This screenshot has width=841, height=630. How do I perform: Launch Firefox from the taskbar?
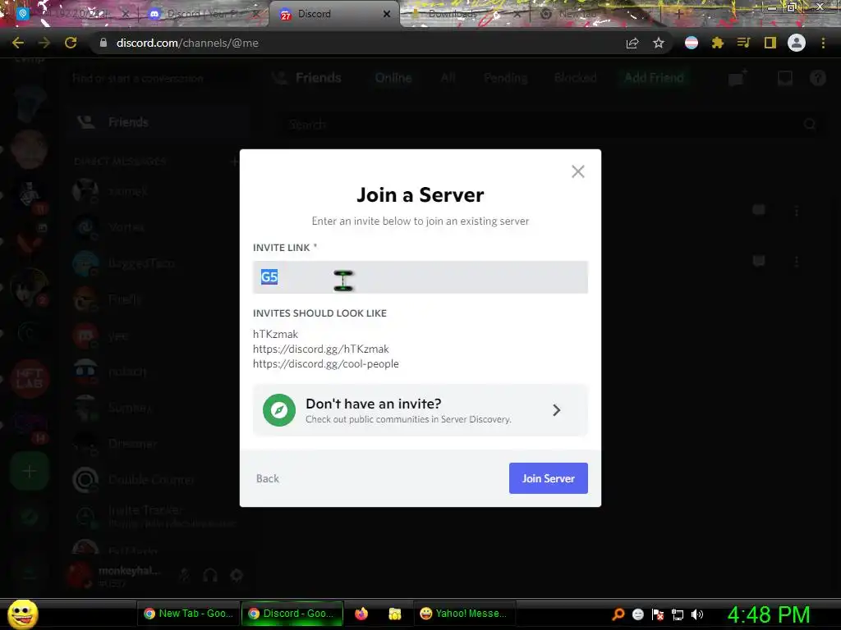361,614
